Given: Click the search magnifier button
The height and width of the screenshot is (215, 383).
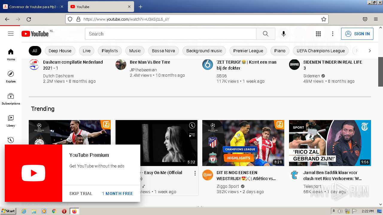Looking at the screenshot, I should click(266, 34).
